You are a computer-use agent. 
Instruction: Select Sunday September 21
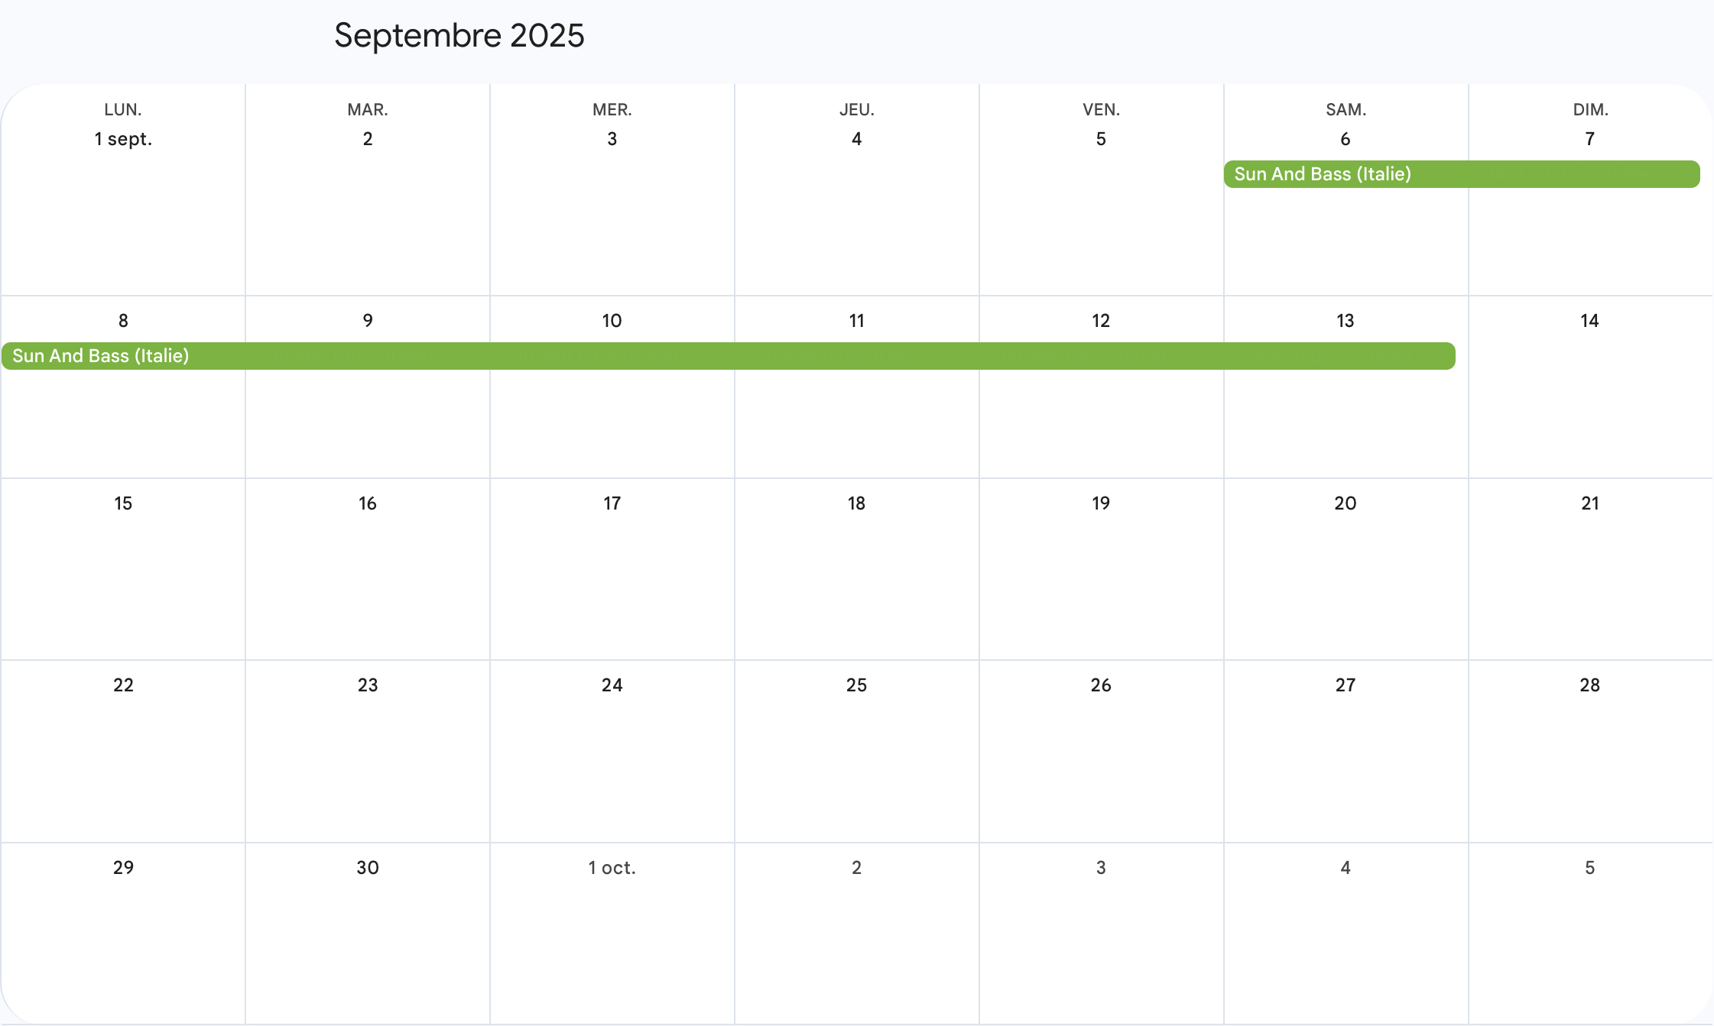(x=1589, y=503)
